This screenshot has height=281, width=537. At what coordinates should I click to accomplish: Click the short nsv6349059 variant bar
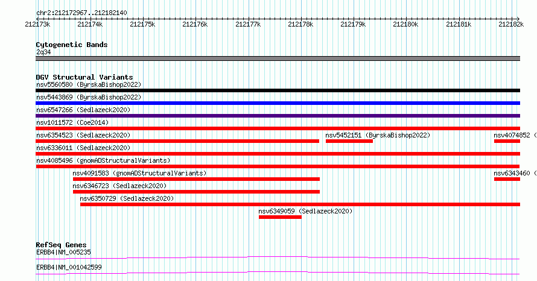point(280,217)
